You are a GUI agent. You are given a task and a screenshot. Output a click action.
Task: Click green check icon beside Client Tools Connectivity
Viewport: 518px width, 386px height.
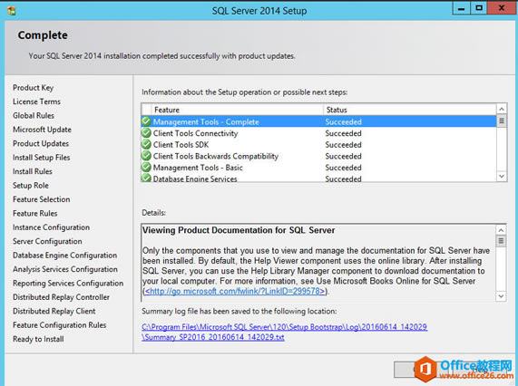[x=146, y=133]
